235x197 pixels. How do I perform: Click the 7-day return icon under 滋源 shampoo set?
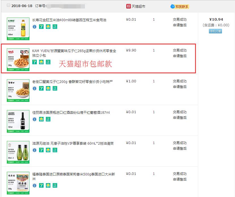(41, 150)
